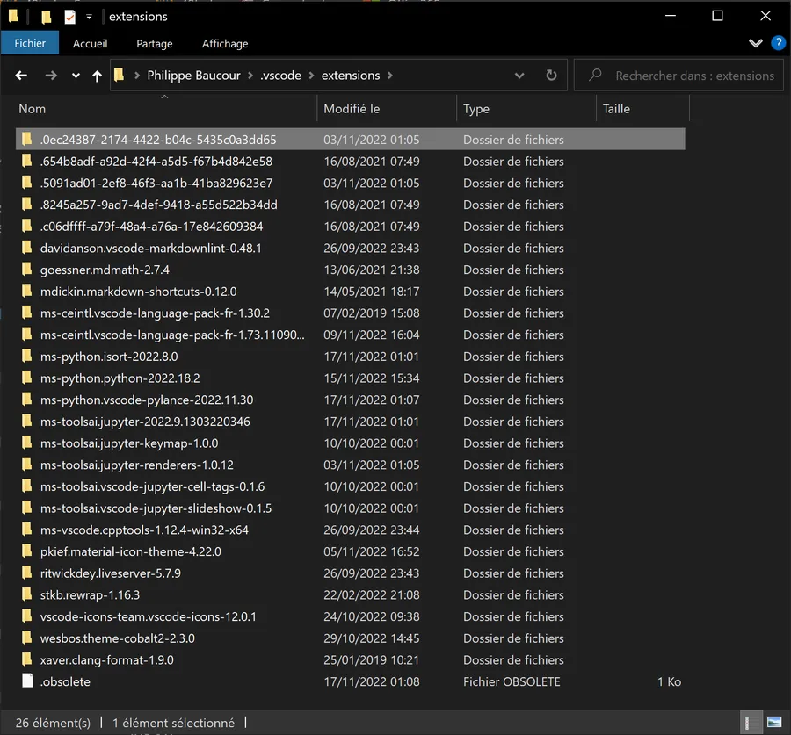Select ms-toolsai.jupyter-renderers-1.0.12 folder
Screen dimensions: 791x735
(137, 465)
